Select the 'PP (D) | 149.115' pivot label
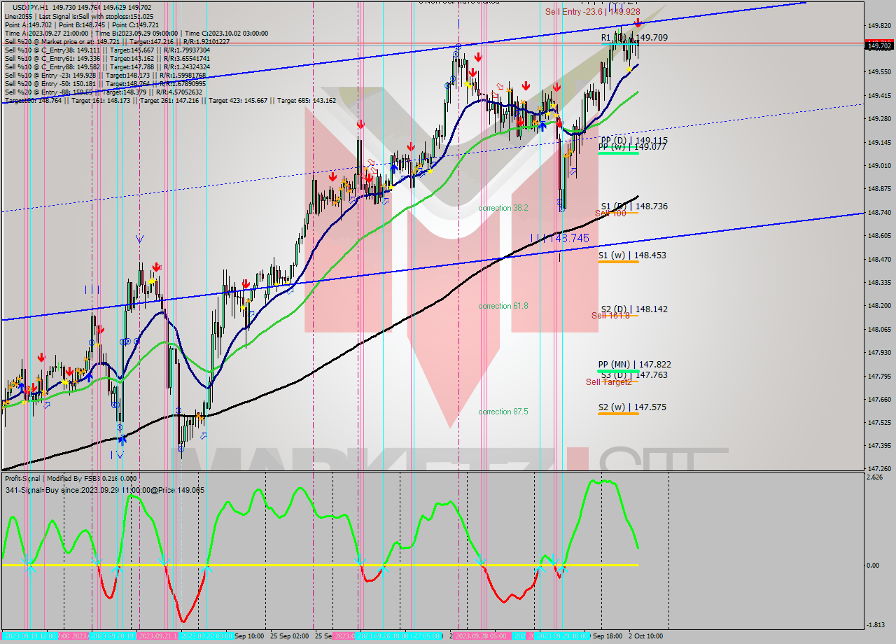This screenshot has width=896, height=644. (634, 141)
